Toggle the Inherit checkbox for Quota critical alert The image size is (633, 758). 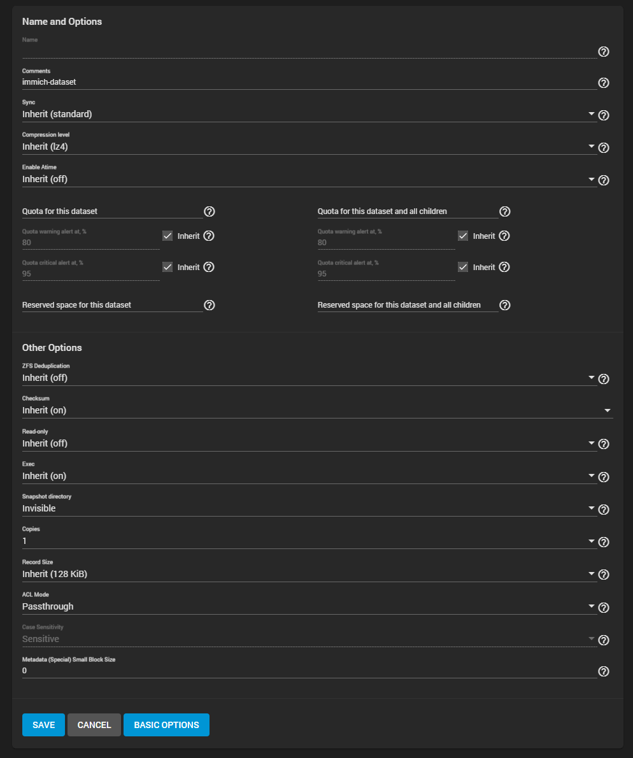[167, 267]
